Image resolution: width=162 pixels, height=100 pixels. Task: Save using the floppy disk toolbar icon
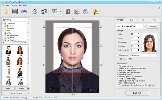tap(15, 11)
